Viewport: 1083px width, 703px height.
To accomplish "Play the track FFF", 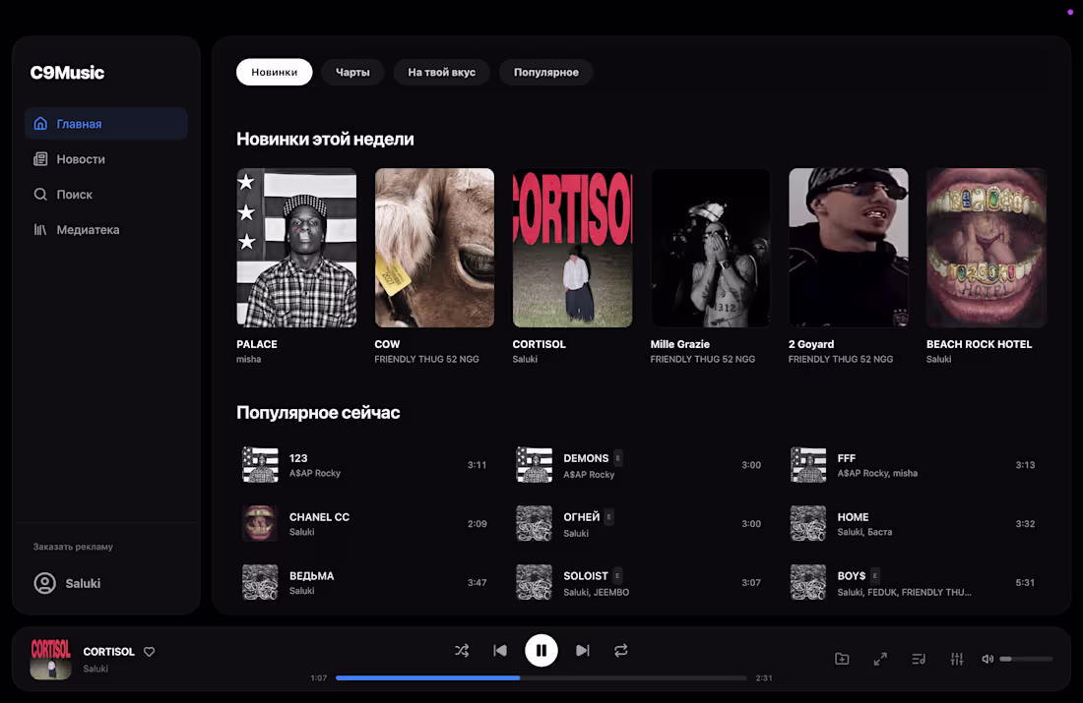I will tap(913, 465).
